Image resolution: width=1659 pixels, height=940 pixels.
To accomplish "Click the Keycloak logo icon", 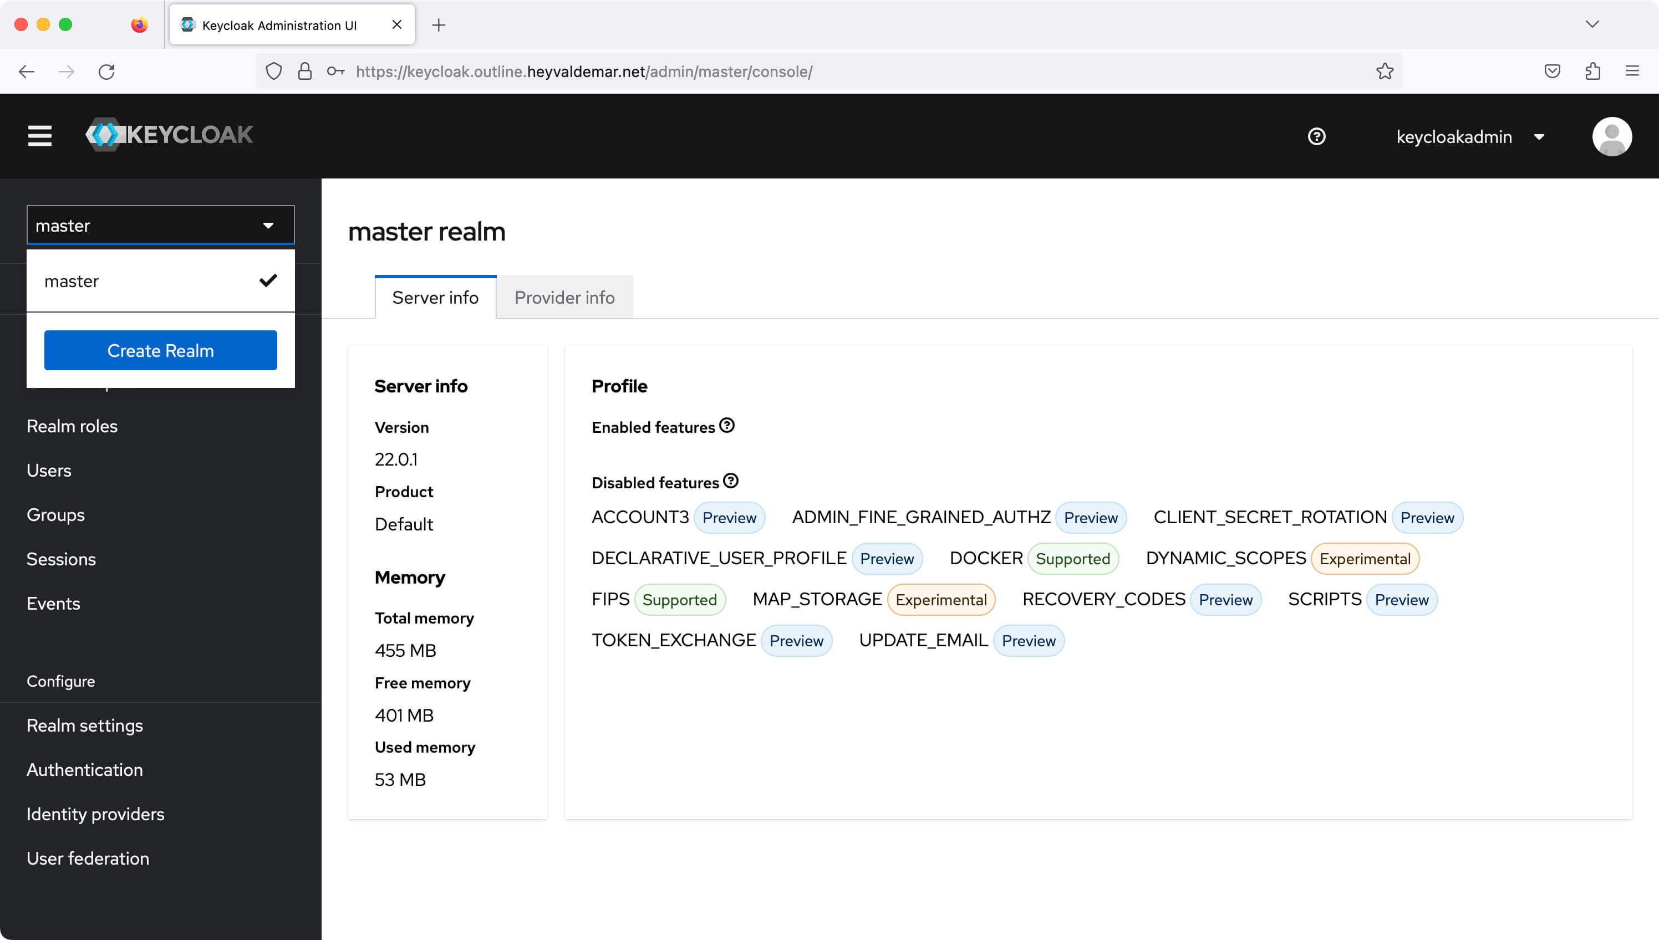I will point(105,135).
